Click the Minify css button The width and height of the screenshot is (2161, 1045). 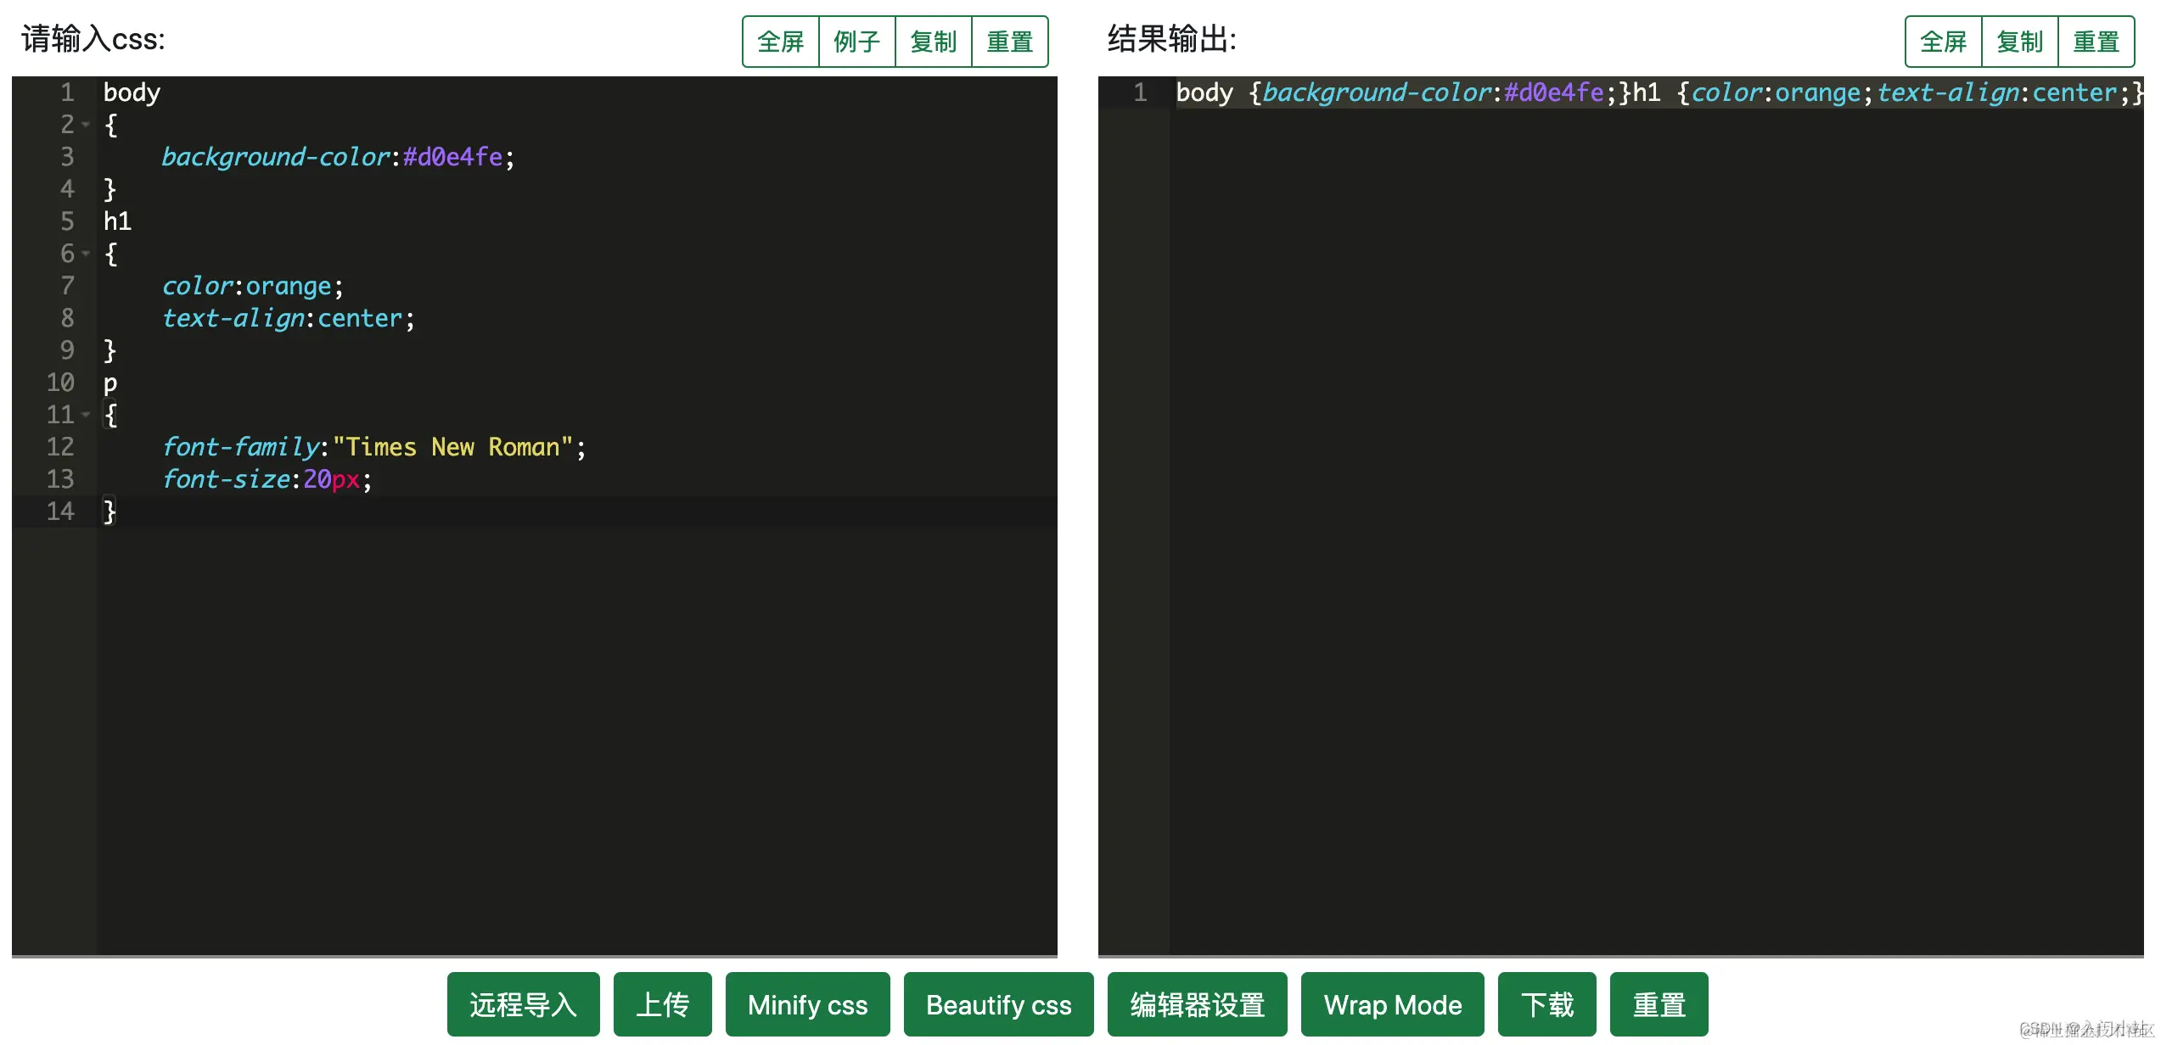click(x=806, y=1004)
